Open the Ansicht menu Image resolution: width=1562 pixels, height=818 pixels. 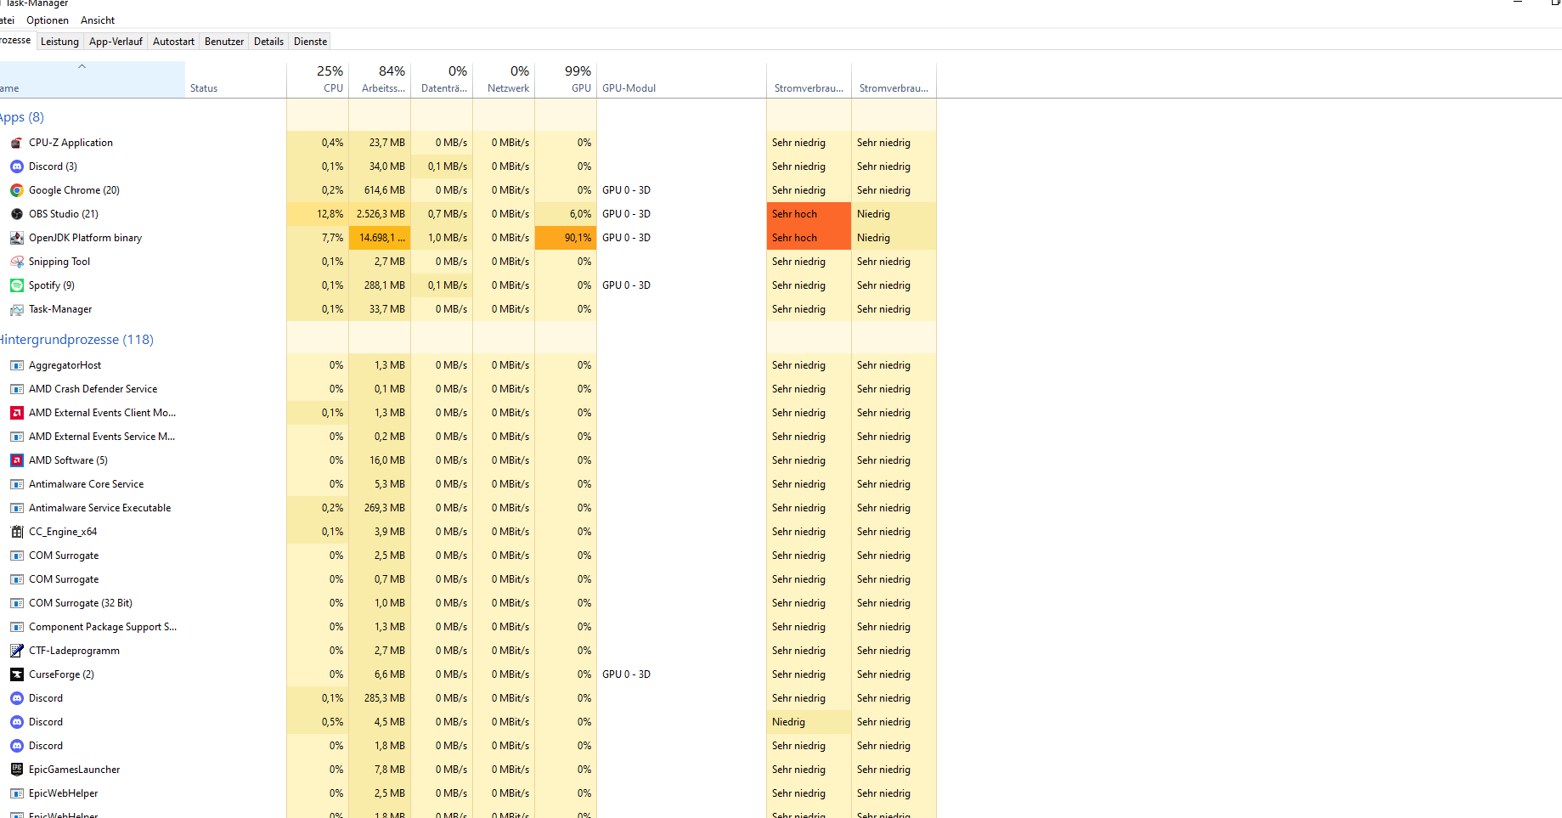click(98, 20)
